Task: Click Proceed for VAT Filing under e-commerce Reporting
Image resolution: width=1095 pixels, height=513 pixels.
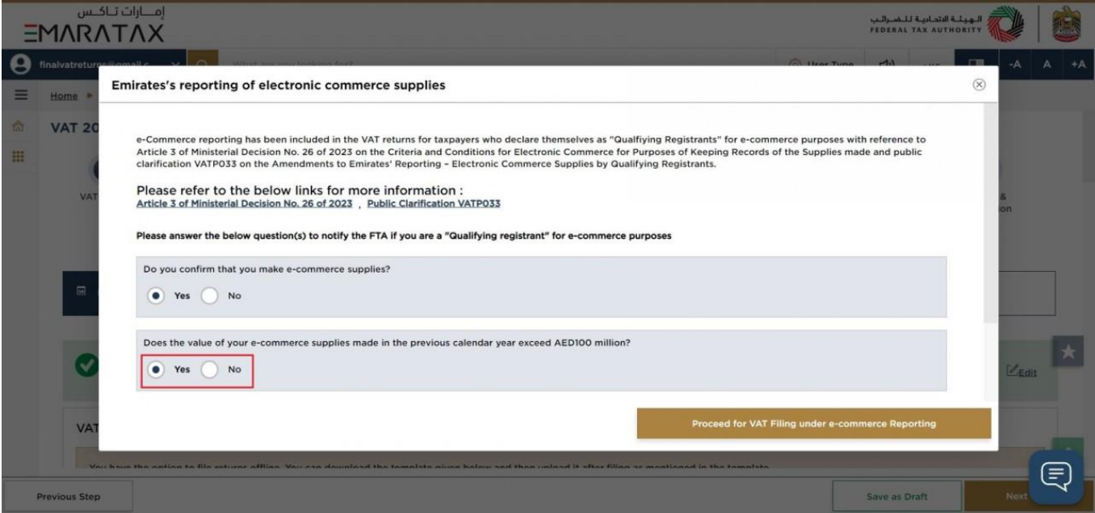Action: (814, 423)
